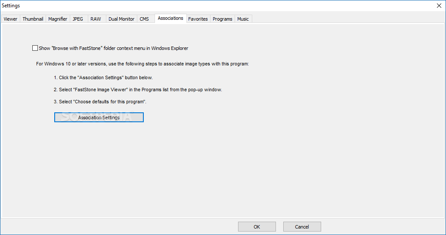
Task: Click the Associations tab
Action: [x=170, y=18]
